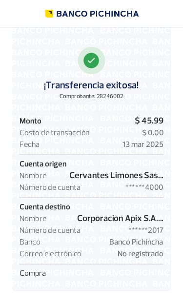The image size is (183, 307).
Task: Click the Cuenta origen section header
Action: point(43,164)
